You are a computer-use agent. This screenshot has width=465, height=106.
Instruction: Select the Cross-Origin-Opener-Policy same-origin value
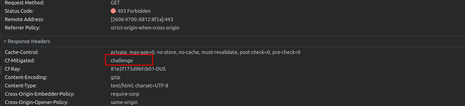point(124,102)
